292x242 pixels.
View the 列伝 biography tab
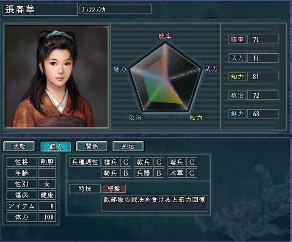pos(128,146)
